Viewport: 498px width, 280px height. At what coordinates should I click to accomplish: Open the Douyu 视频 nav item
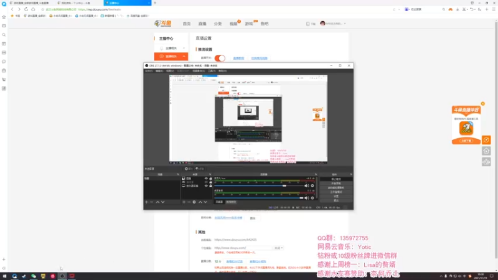pyautogui.click(x=233, y=24)
